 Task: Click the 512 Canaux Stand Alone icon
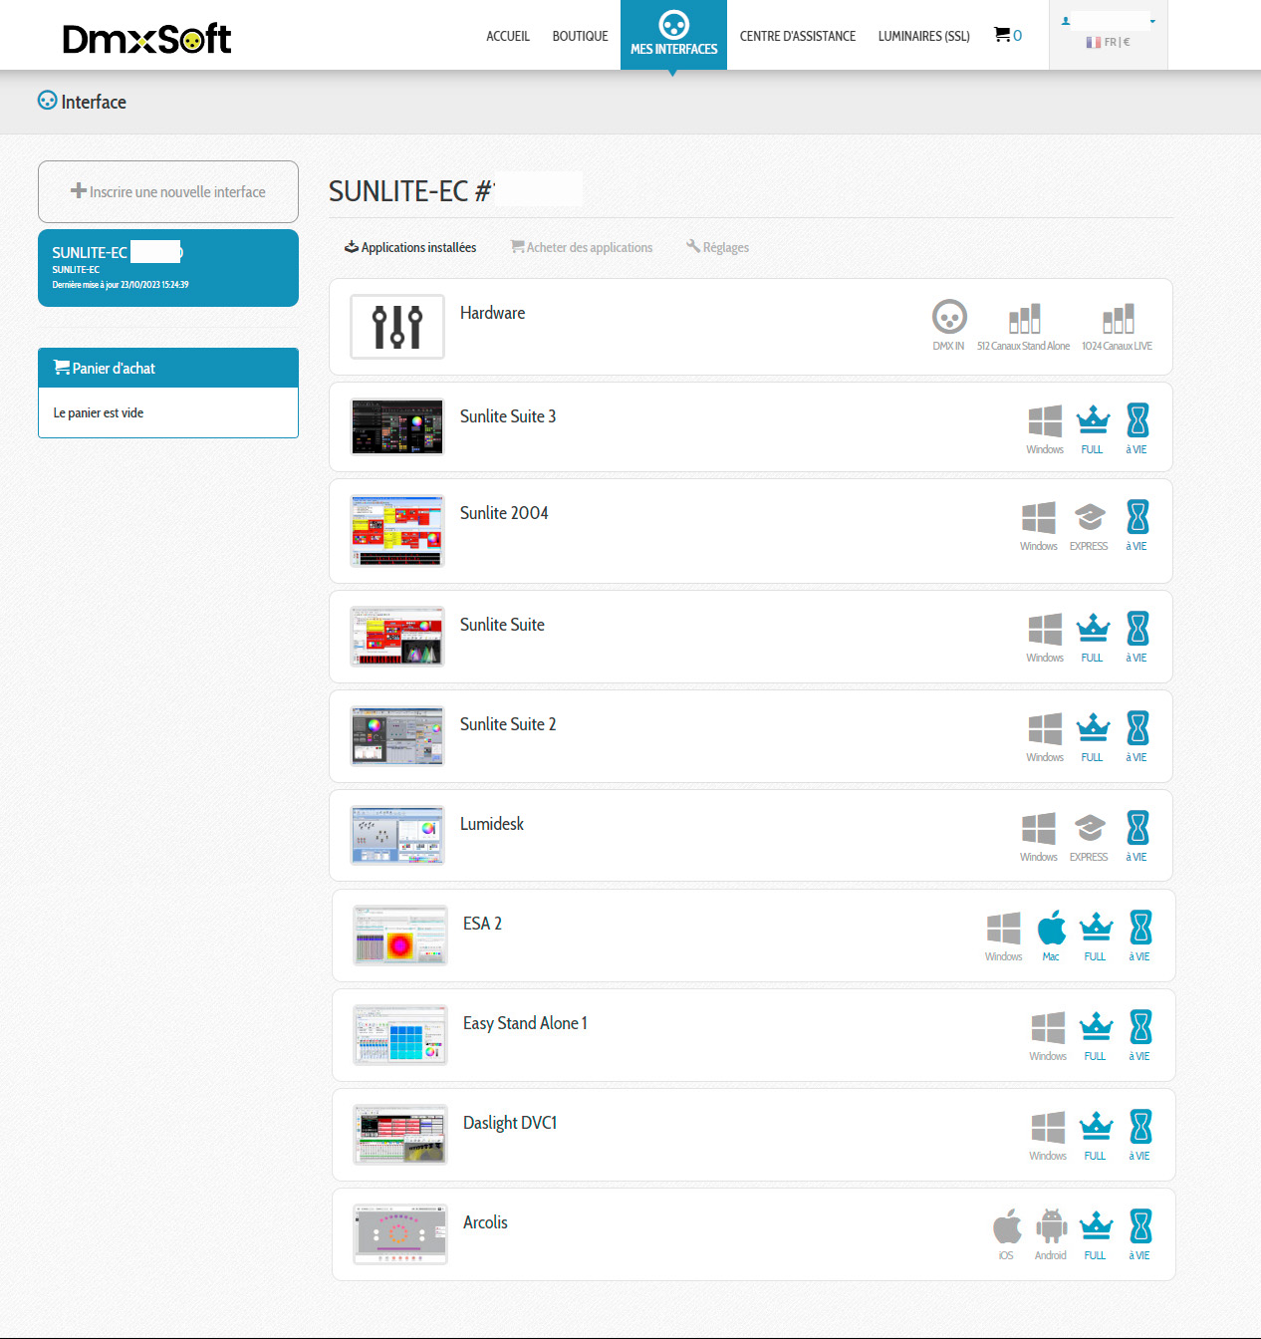[x=1024, y=318]
